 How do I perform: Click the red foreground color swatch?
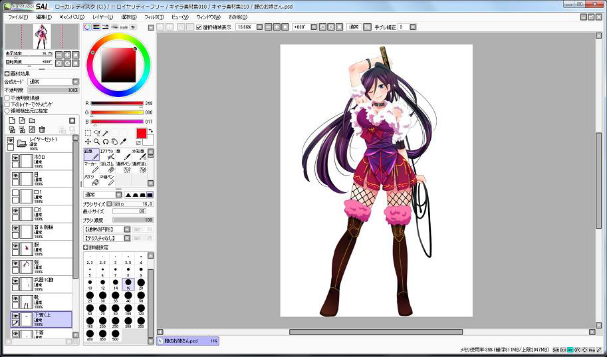pos(140,133)
